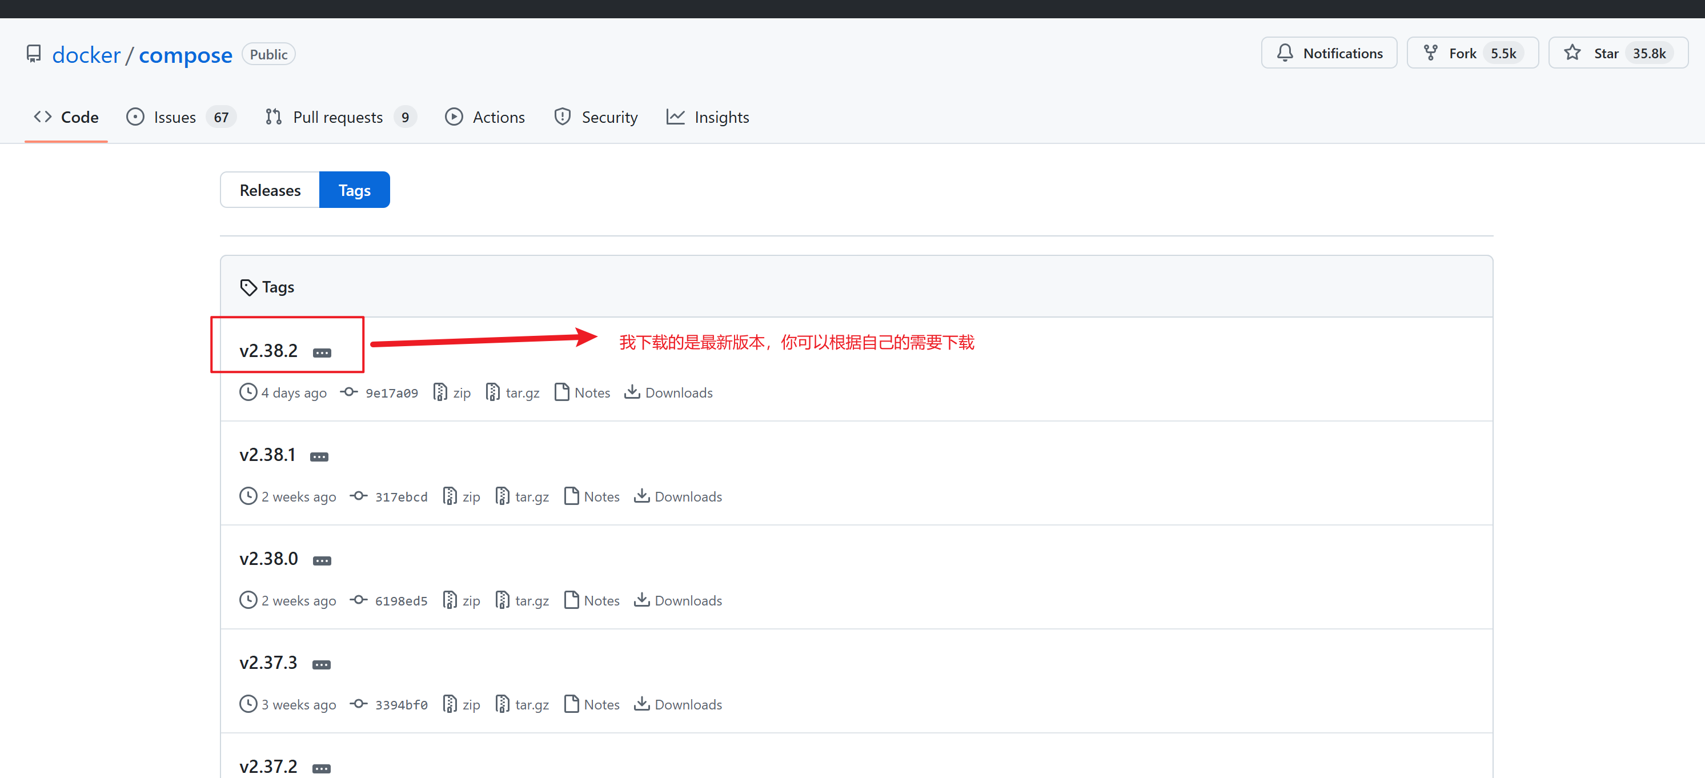Download v2.38.2 zip archive

point(452,392)
